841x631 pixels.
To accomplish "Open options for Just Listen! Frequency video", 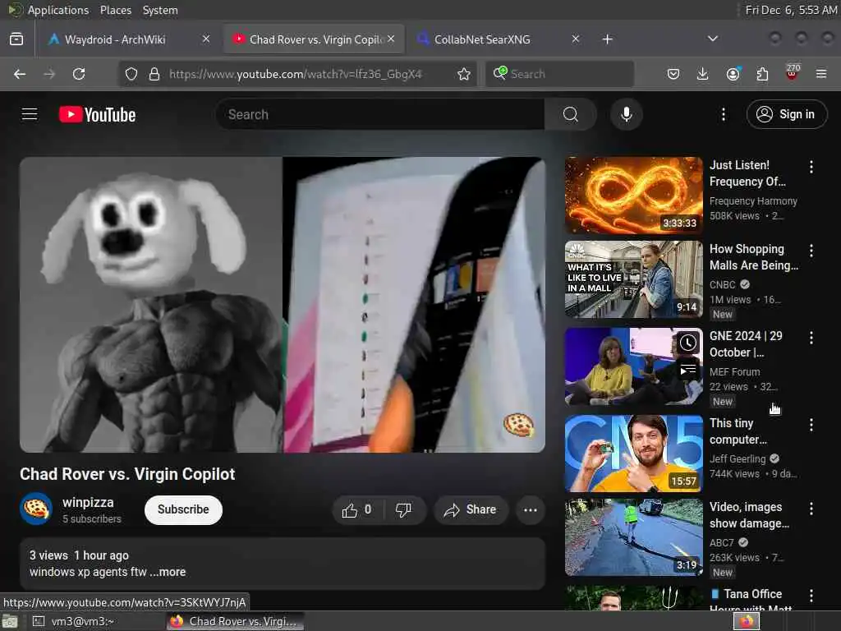I will tap(811, 167).
